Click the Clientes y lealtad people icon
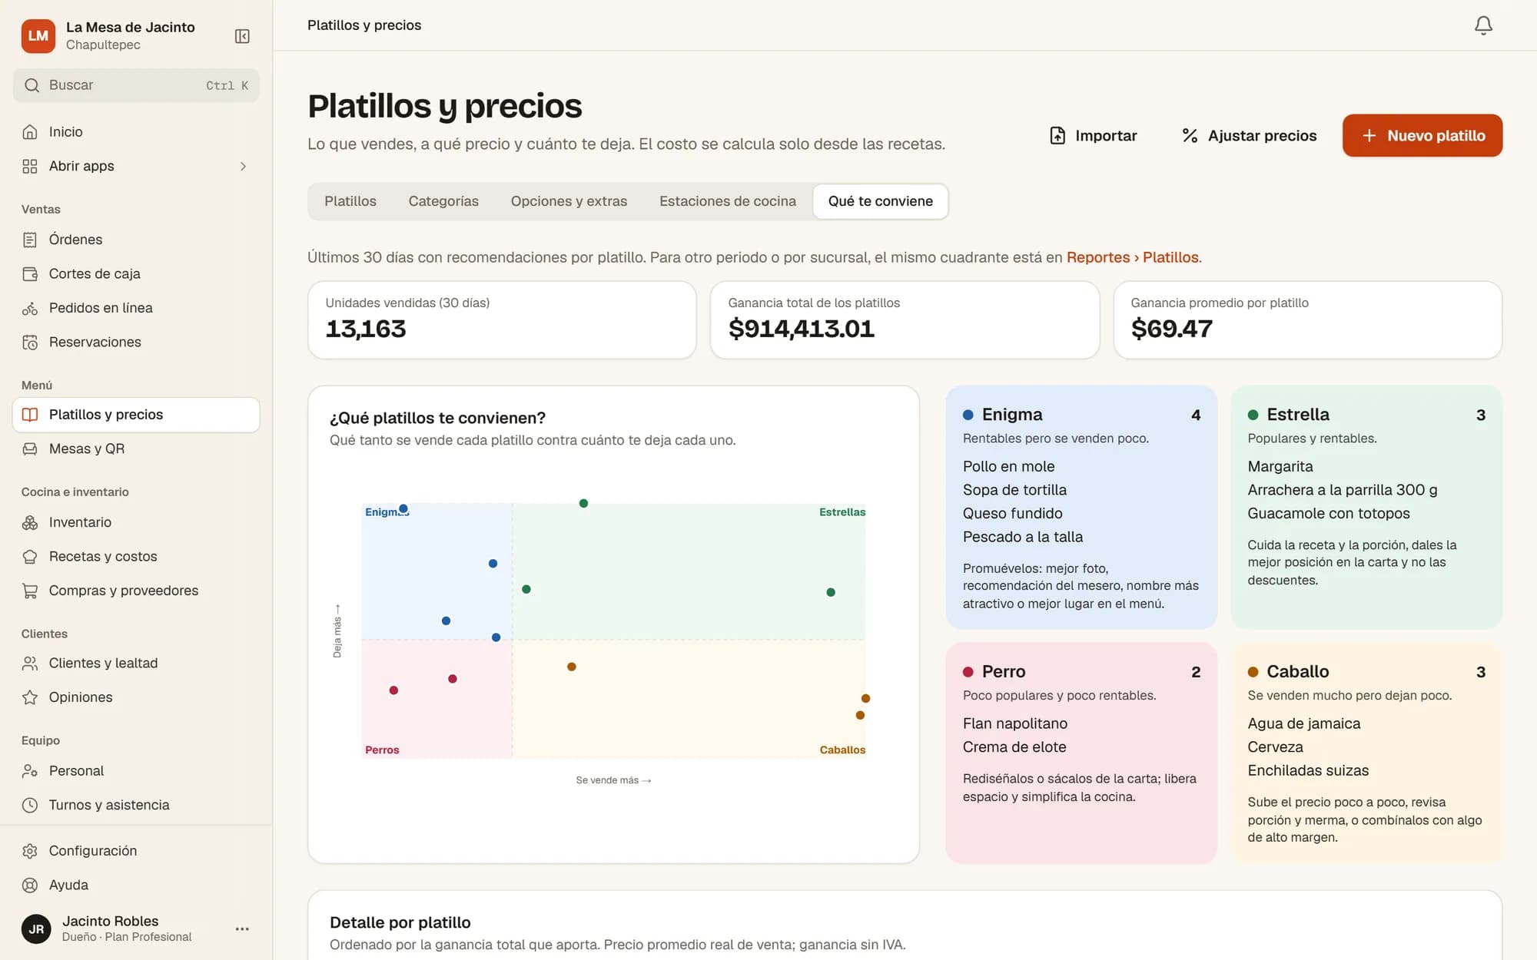This screenshot has width=1537, height=960. click(30, 663)
